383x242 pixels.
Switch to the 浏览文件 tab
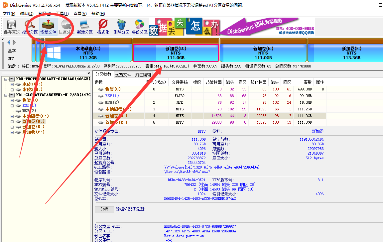click(x=123, y=75)
